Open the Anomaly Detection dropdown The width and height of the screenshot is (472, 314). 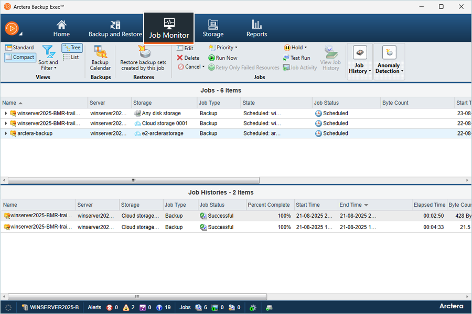tap(389, 61)
